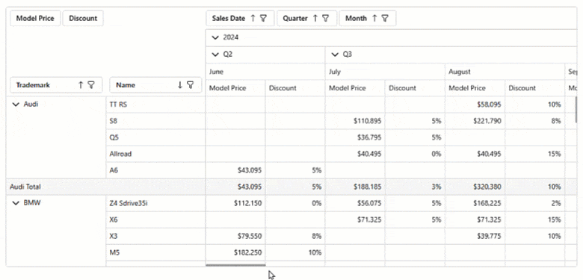Click the Name descending sort arrow
The image size is (583, 280).
[180, 85]
